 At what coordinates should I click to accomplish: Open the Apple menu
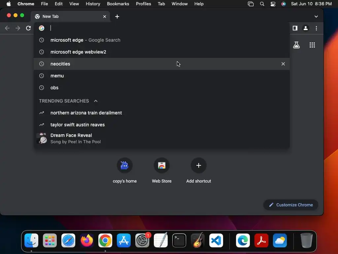click(x=9, y=4)
